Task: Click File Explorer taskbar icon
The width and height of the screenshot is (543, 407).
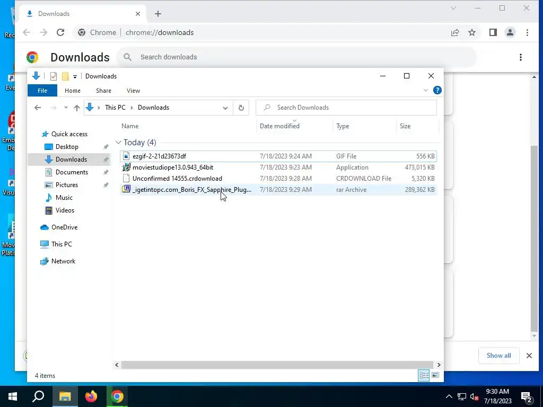Action: [65, 396]
